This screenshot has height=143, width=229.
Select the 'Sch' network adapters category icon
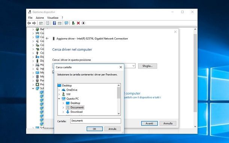coord(38,88)
